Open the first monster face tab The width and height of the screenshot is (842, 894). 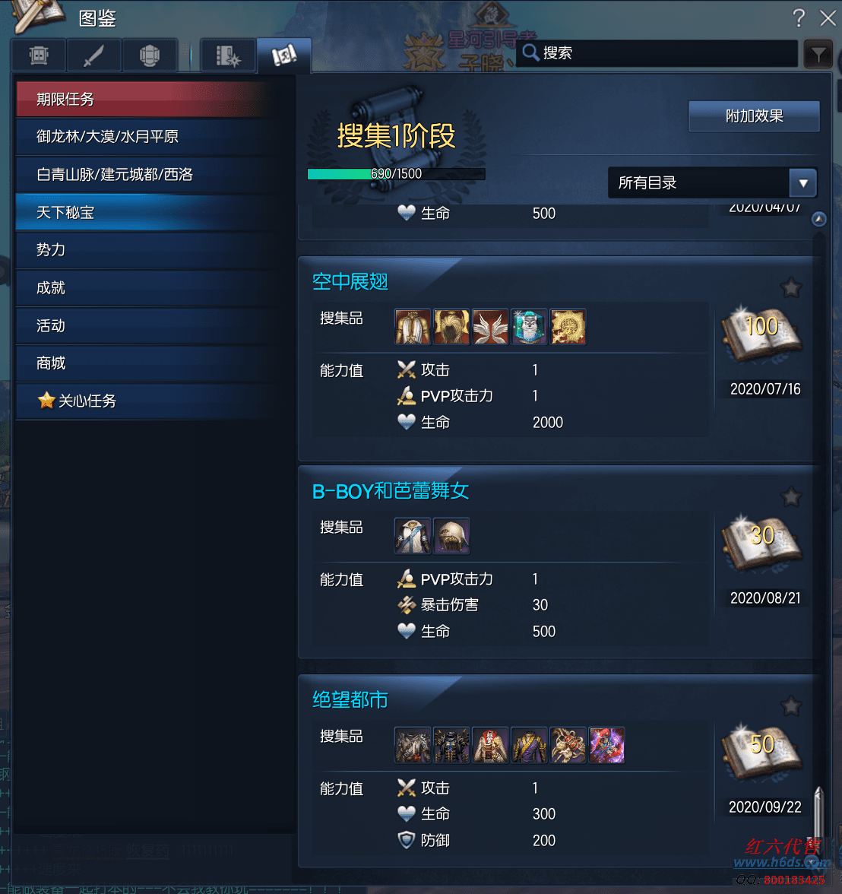[x=39, y=55]
